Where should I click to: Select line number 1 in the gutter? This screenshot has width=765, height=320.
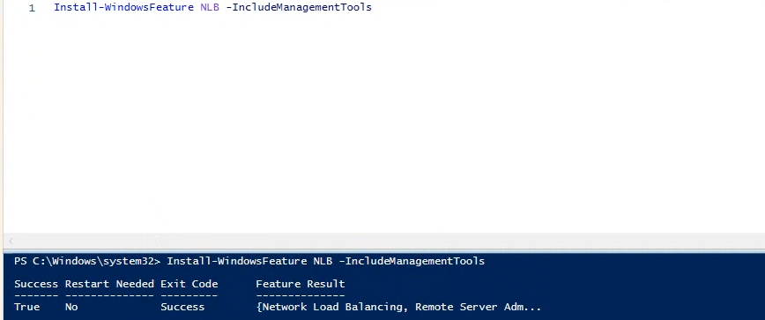point(32,8)
